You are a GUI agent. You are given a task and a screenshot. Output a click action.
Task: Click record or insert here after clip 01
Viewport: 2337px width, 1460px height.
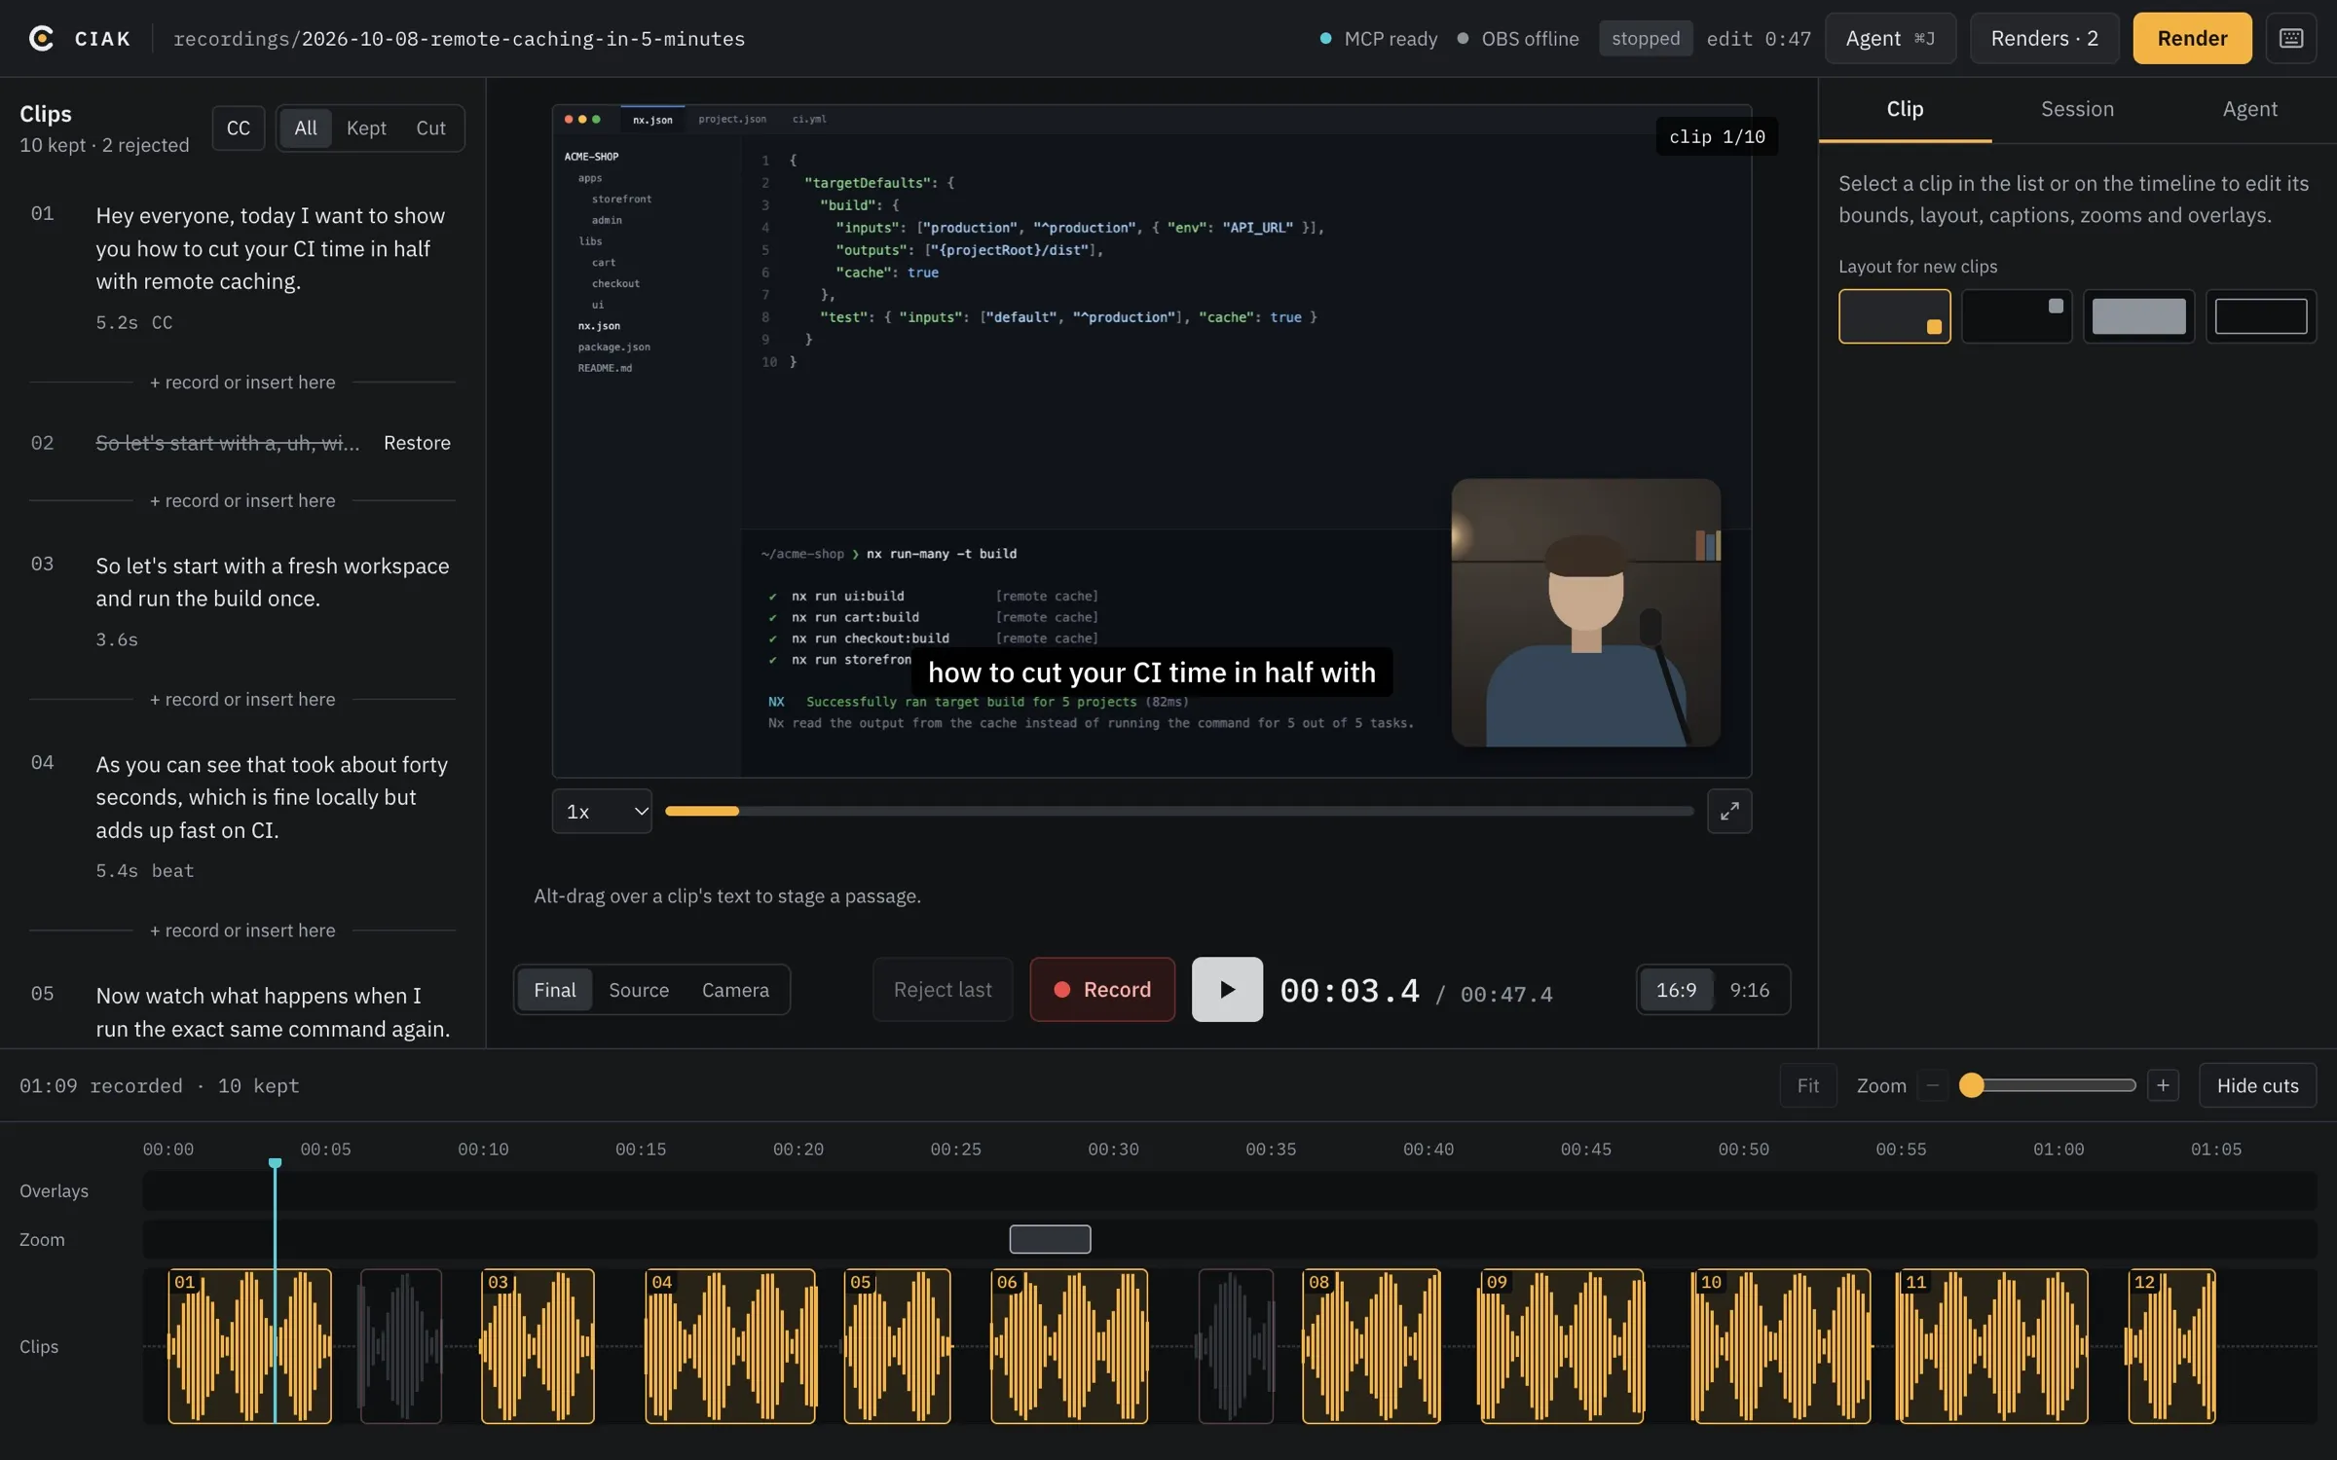click(x=242, y=383)
